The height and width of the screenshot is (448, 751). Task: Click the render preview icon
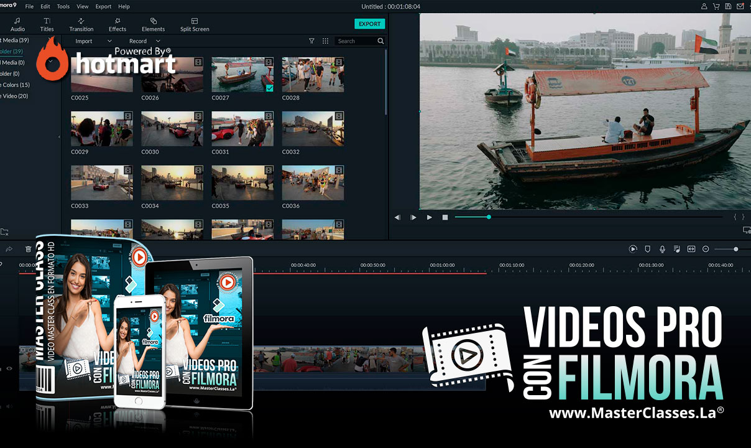(633, 249)
